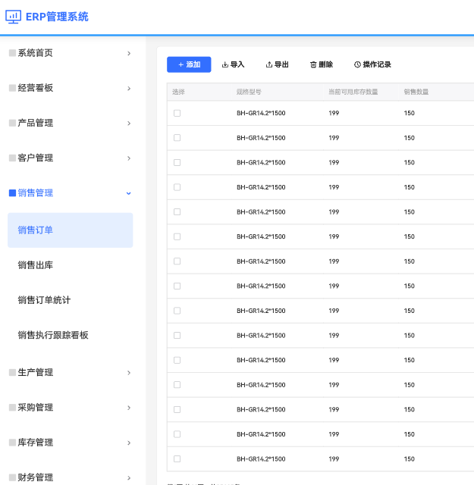Collapse the 销售管理 menu using its chevron
Viewport: 474px width, 485px height.
coord(128,193)
